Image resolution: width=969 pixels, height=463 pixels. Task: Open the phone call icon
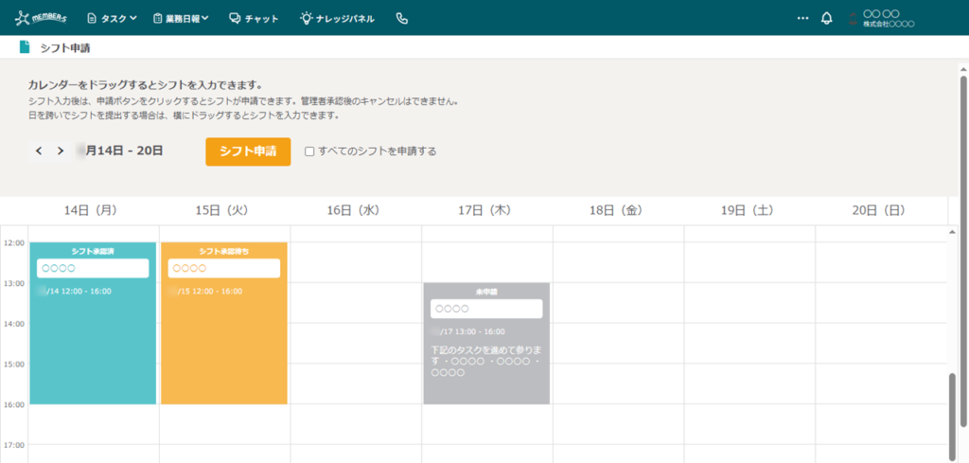click(401, 19)
